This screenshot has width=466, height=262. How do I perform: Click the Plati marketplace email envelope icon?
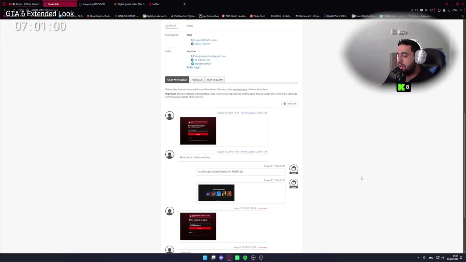coord(193,40)
